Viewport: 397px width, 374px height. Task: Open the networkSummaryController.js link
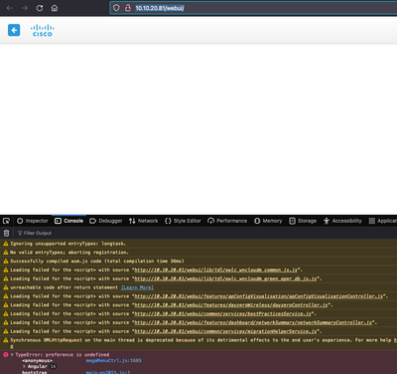click(253, 322)
